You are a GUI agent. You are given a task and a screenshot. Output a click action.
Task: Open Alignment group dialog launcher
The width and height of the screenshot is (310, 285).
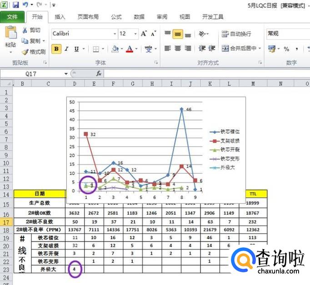(260, 63)
